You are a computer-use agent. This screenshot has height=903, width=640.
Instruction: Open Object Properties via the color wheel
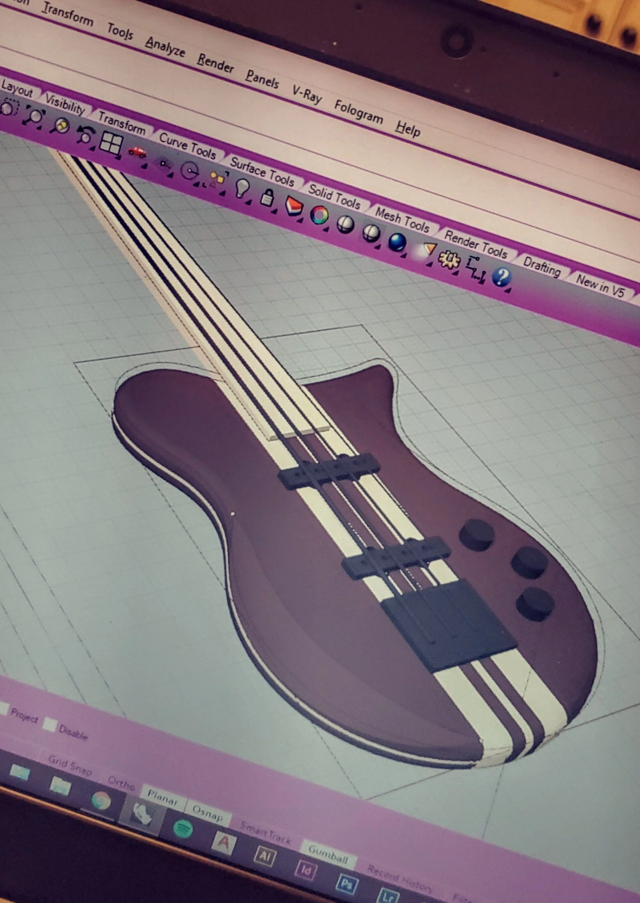coord(319,215)
